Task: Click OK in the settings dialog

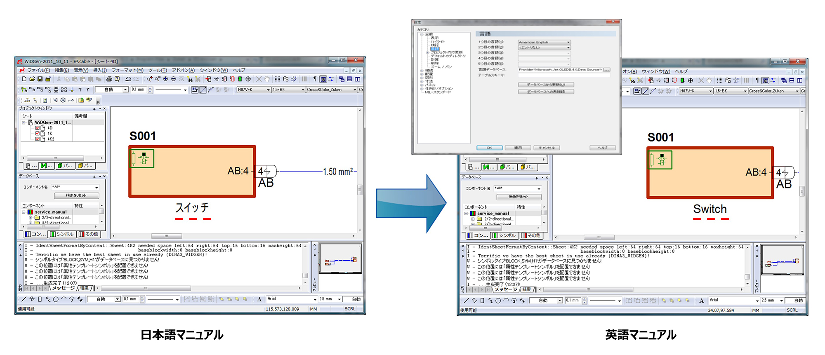Action: [x=489, y=148]
